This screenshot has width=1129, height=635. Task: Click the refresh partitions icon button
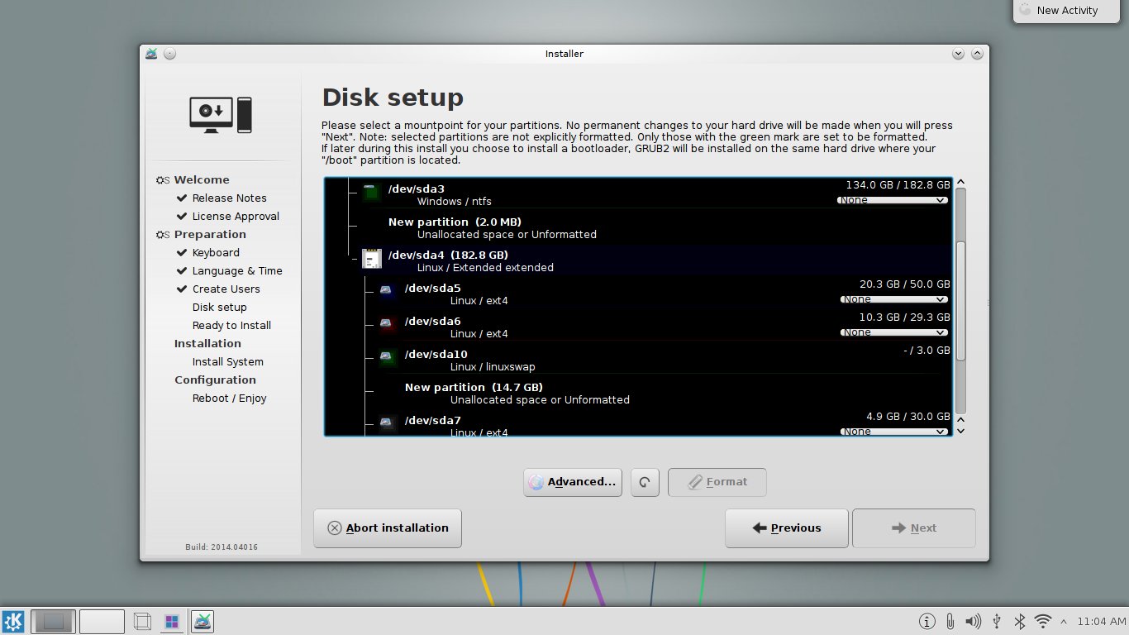pyautogui.click(x=645, y=482)
